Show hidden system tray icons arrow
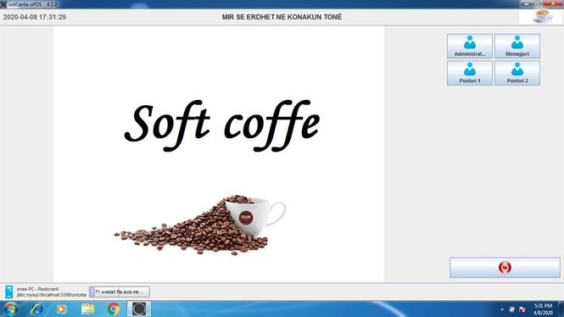Screen dimensions: 564x317 pos(502,309)
